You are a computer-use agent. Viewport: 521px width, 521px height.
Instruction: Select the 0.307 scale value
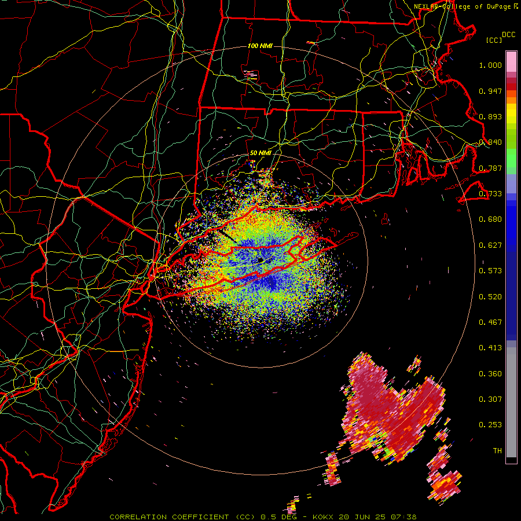tap(490, 399)
